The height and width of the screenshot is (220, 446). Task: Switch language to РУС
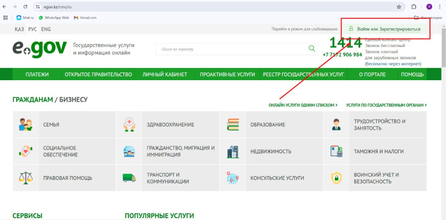[x=32, y=29]
